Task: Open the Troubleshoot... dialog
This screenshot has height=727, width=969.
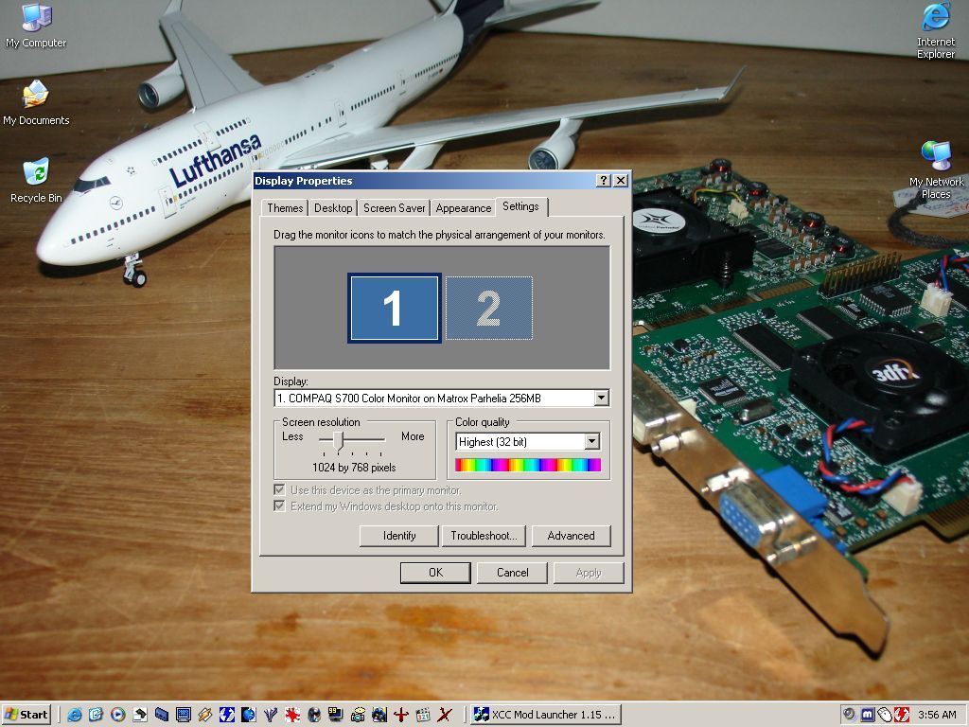Action: click(x=484, y=536)
